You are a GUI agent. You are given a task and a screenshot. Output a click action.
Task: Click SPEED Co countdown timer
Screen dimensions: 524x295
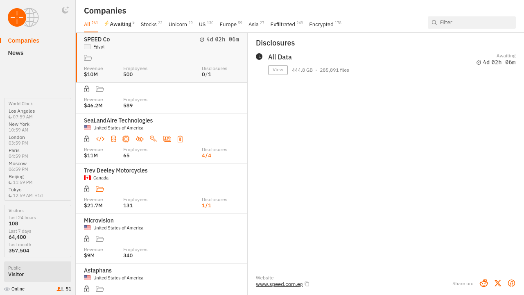point(219,40)
